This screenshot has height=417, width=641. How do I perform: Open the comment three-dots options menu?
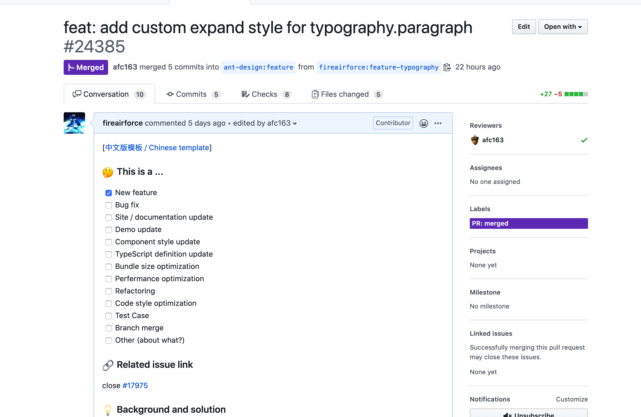point(438,123)
